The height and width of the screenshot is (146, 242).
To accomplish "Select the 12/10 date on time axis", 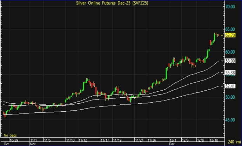I will 213,140.
